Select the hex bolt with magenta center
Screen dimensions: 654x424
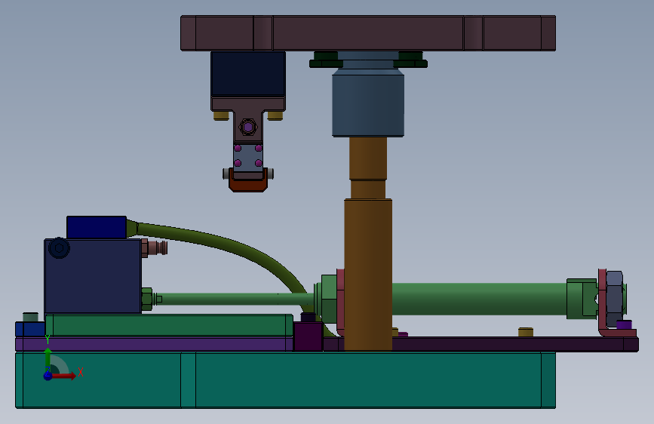tap(248, 127)
